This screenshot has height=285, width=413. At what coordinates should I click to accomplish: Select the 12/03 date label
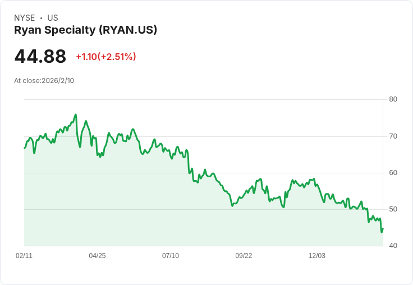317,256
